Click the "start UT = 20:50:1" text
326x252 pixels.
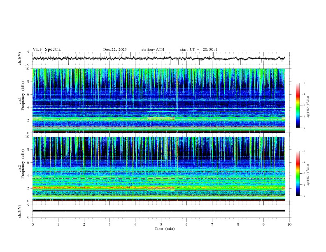click(199, 49)
